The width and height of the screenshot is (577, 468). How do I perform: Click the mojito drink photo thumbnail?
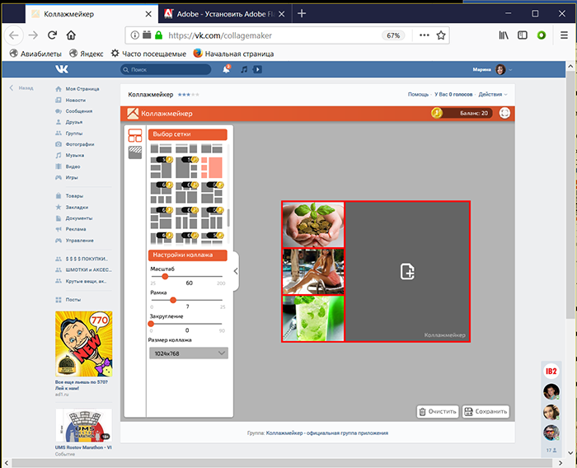tap(313, 319)
